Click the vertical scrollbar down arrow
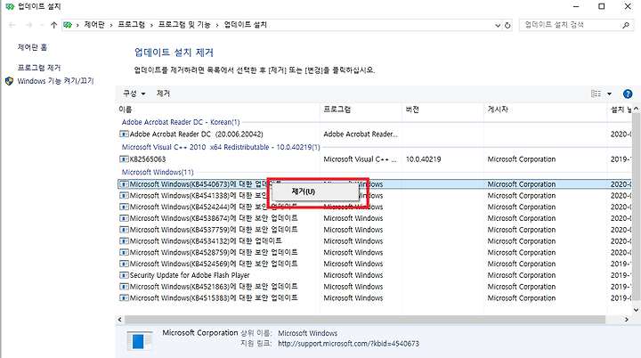The image size is (641, 358). [x=636, y=310]
